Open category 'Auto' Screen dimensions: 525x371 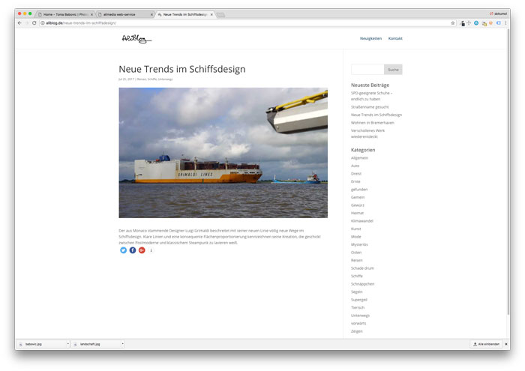point(355,166)
